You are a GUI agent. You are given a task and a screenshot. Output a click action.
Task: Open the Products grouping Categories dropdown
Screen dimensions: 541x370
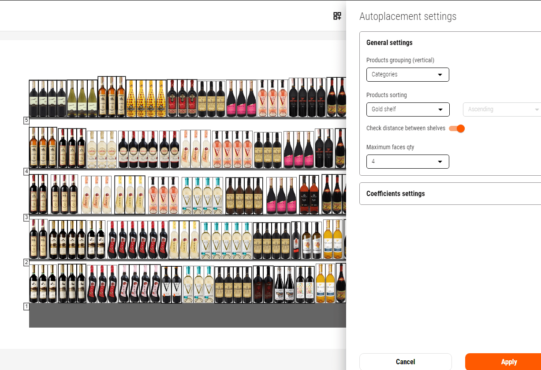407,75
